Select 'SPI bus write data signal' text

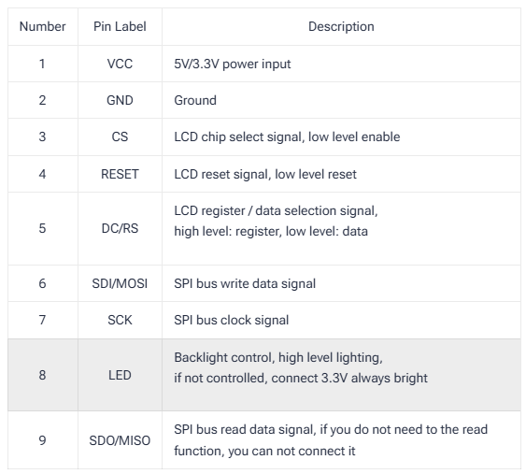point(245,284)
